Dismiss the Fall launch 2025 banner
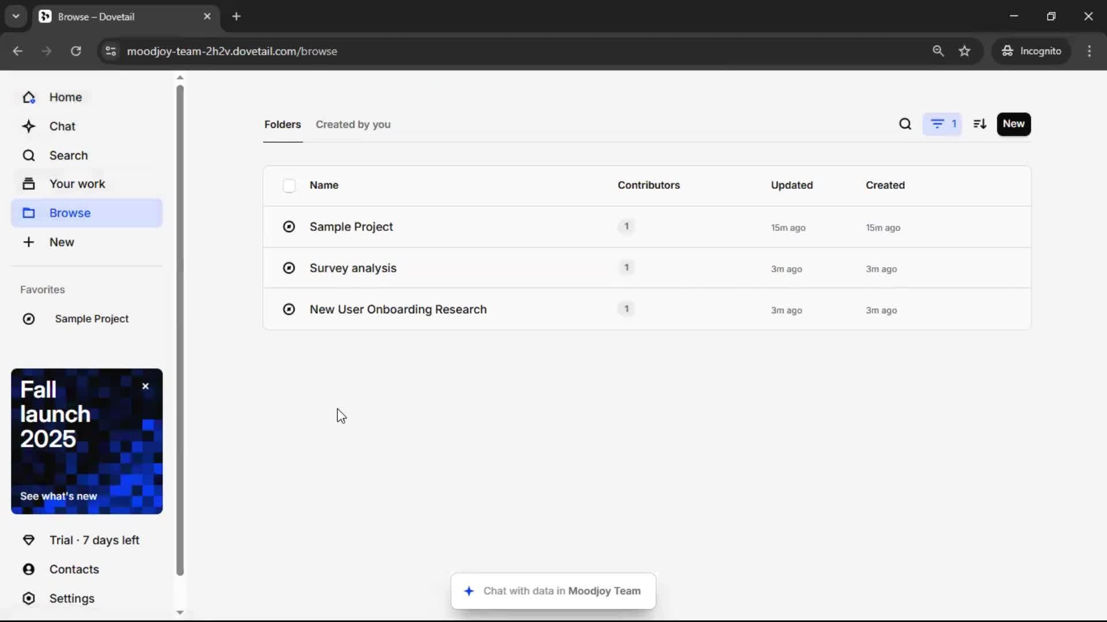The width and height of the screenshot is (1107, 622). pyautogui.click(x=145, y=386)
